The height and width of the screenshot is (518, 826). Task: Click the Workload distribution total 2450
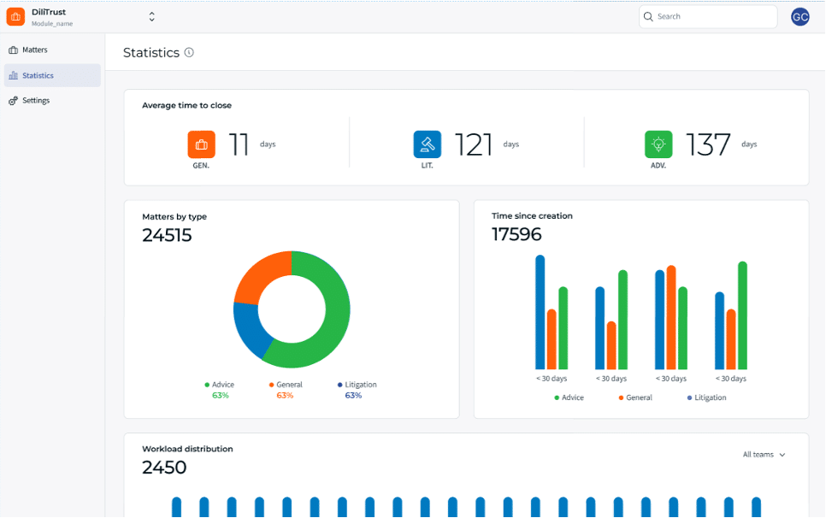[x=164, y=468]
